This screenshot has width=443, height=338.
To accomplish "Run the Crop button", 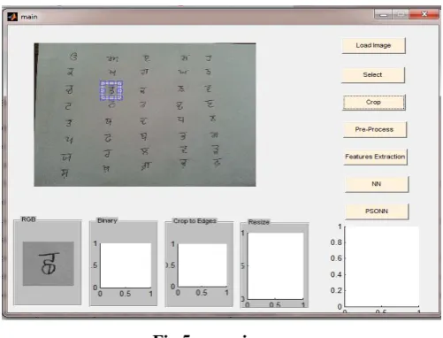I will click(x=374, y=103).
